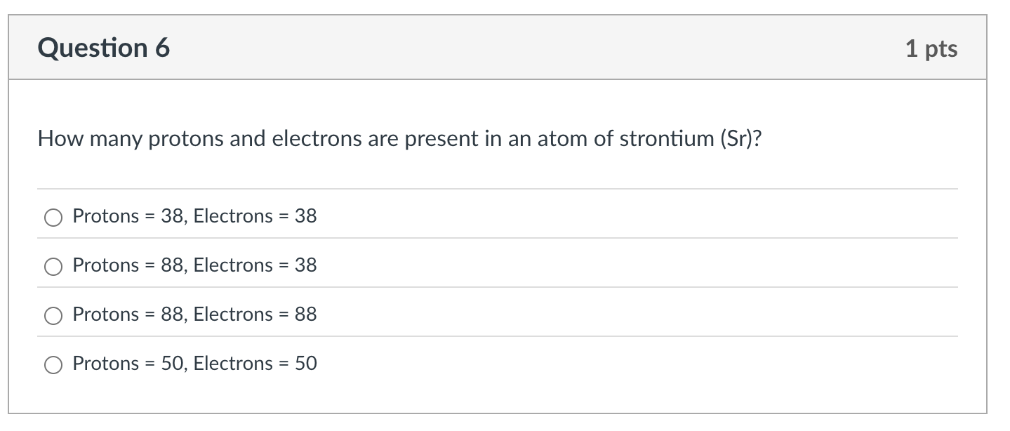Viewport: 1010px width, 431px height.
Task: Click the strontium question text
Action: pos(400,138)
